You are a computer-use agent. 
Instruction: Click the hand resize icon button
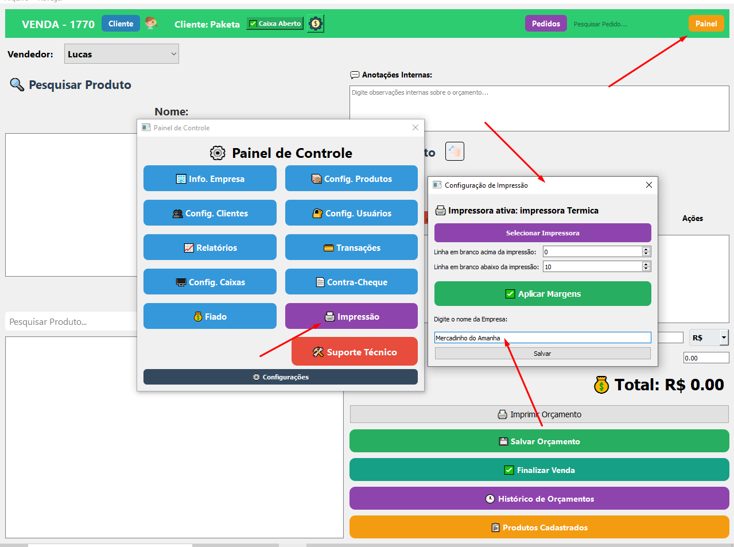click(x=455, y=152)
